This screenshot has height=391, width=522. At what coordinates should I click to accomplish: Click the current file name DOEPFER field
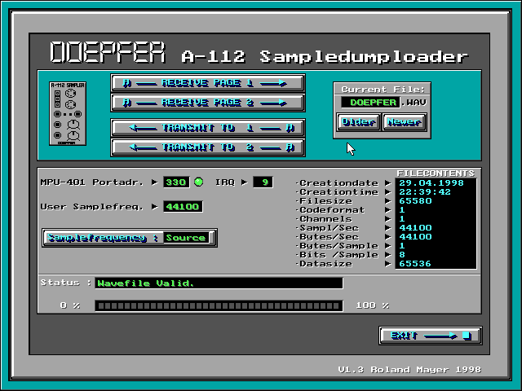[x=369, y=103]
